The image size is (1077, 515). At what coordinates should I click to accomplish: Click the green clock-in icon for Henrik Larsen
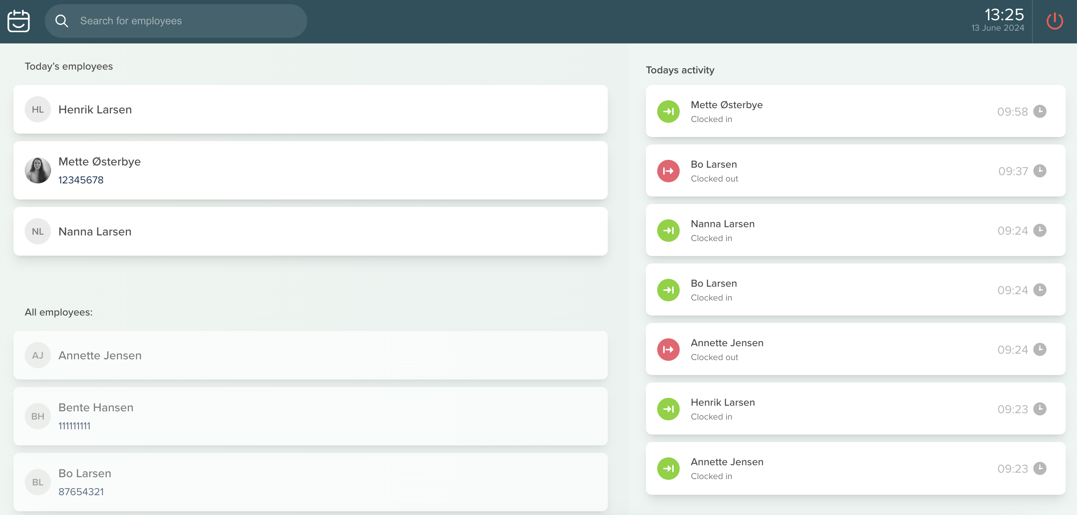coord(669,409)
